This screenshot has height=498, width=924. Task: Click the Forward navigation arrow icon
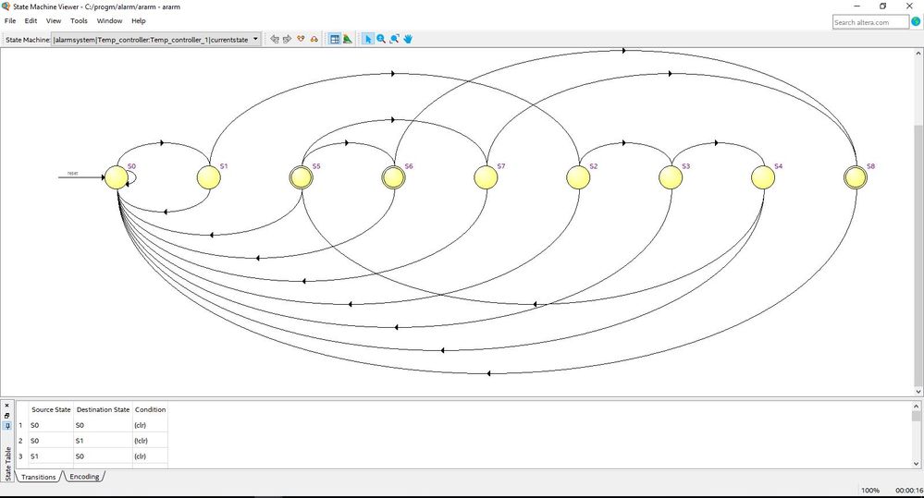click(x=287, y=39)
